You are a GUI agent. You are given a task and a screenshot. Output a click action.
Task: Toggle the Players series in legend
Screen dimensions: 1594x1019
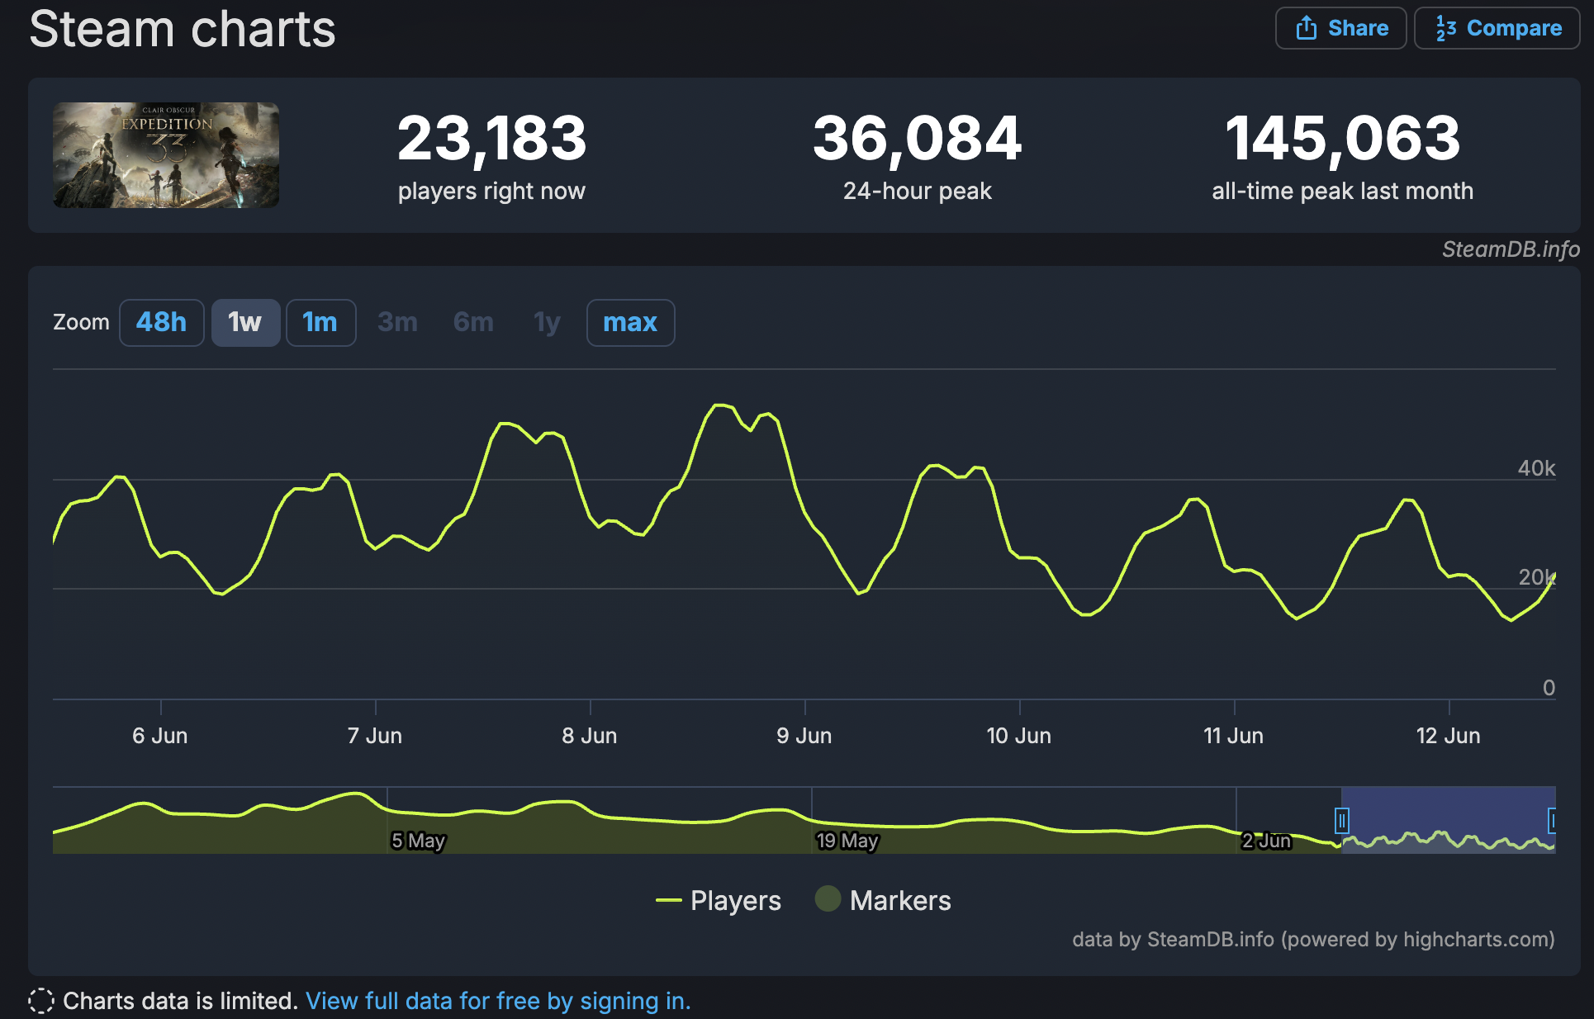pos(719,900)
